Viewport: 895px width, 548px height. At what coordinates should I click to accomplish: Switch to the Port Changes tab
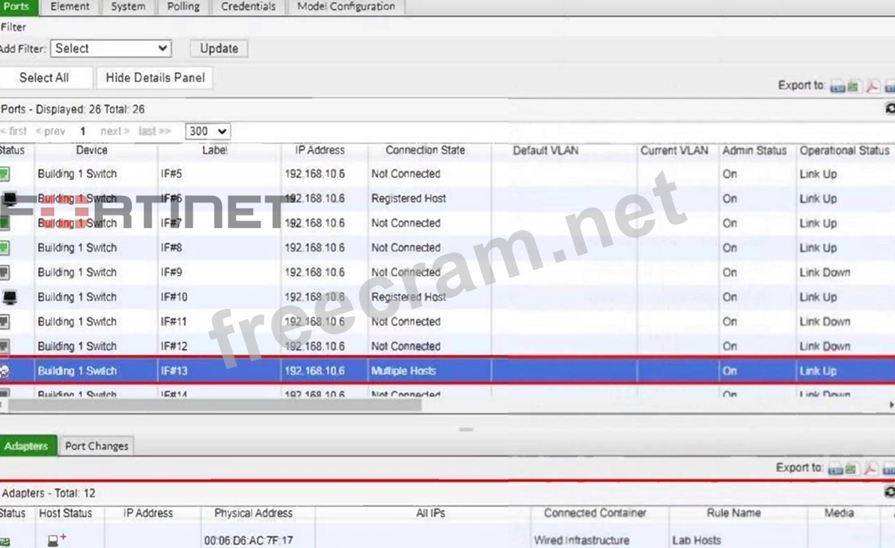pyautogui.click(x=97, y=446)
